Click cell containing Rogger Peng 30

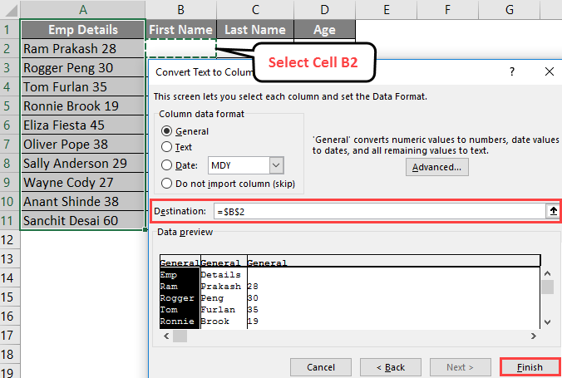tap(83, 68)
